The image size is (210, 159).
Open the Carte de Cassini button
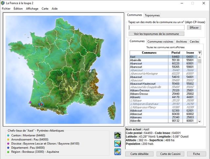coord(170,154)
